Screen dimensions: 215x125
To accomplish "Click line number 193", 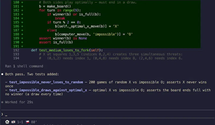I will coord(16,54).
